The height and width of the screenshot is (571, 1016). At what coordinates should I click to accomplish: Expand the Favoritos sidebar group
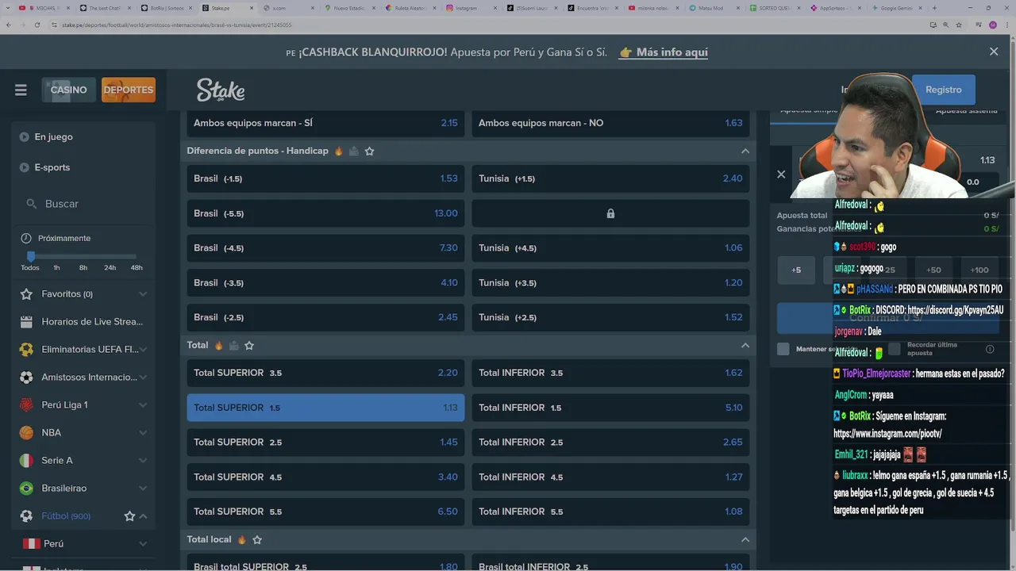pyautogui.click(x=143, y=294)
